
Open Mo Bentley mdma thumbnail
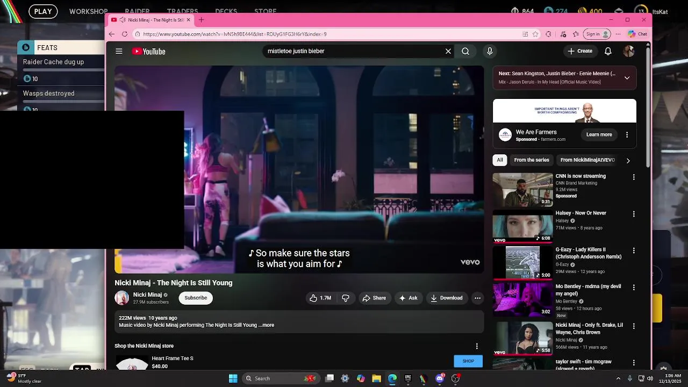(x=522, y=300)
